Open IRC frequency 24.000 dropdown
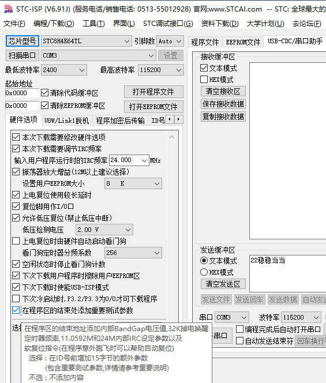This screenshot has width=326, height=383. click(x=129, y=160)
